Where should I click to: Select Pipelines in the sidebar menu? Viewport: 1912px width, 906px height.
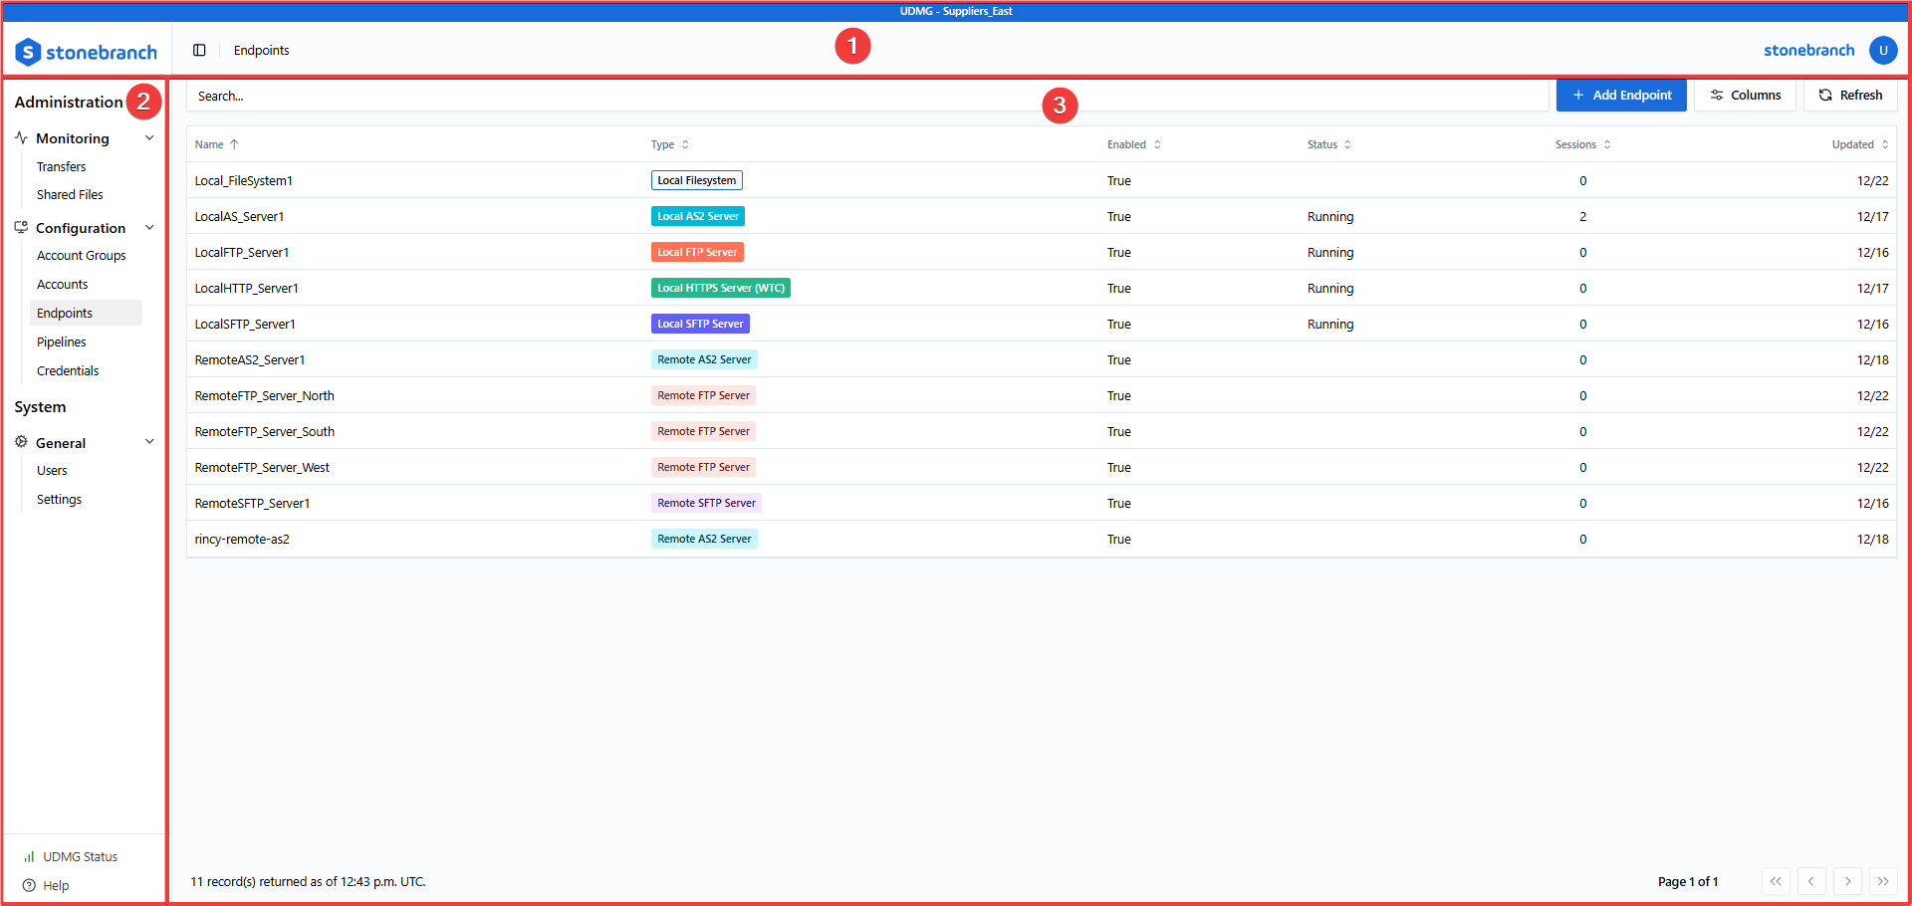[x=61, y=341]
